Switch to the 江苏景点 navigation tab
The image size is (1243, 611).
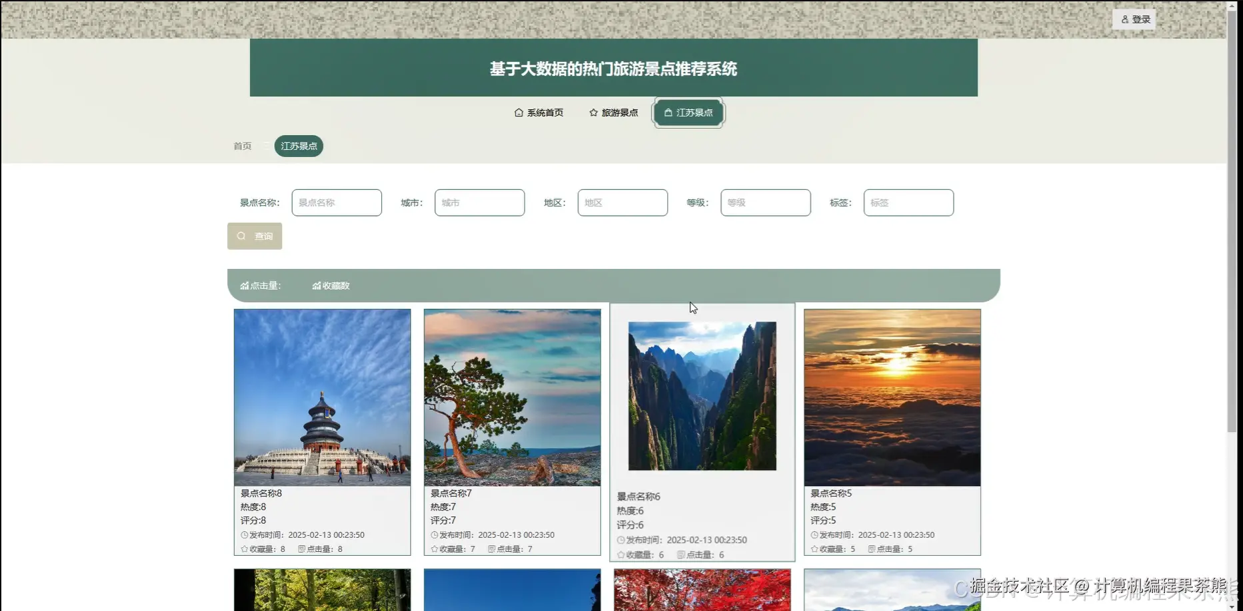(688, 112)
